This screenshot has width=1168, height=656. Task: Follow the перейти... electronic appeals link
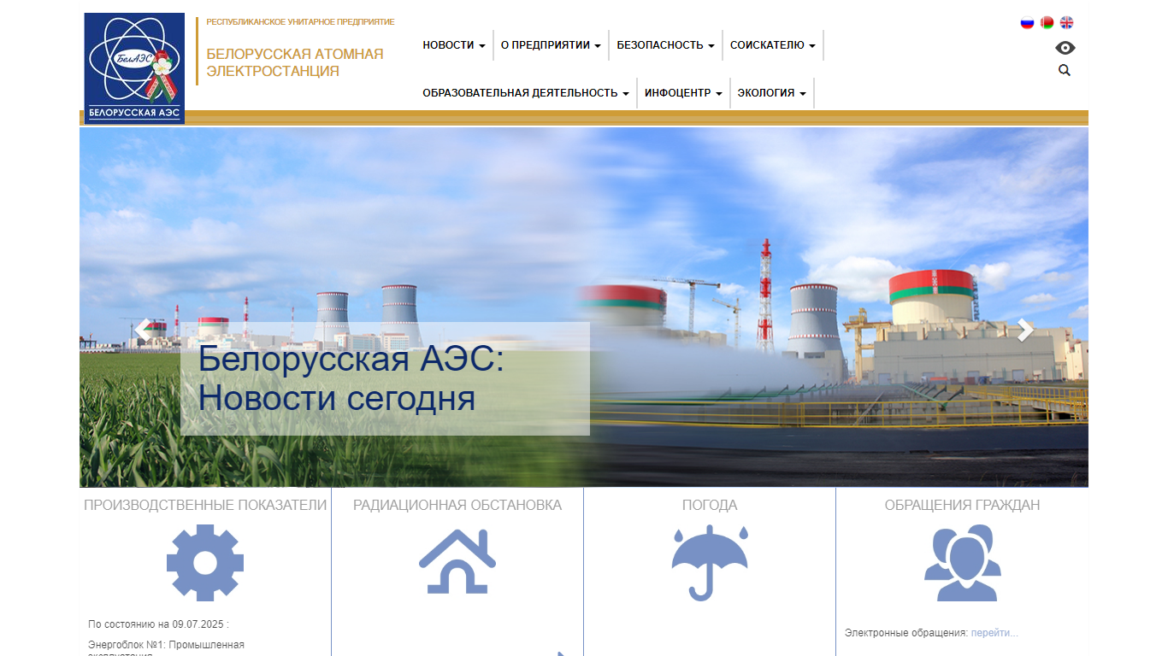tap(994, 633)
